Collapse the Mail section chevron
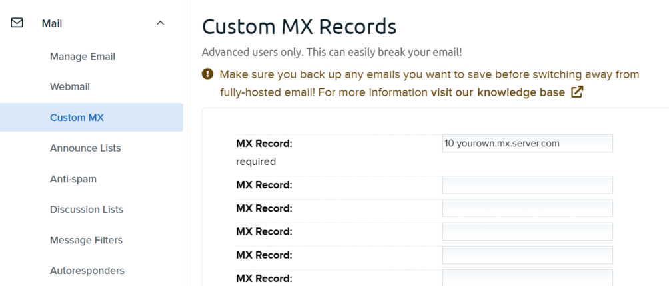The image size is (669, 286). pyautogui.click(x=161, y=23)
